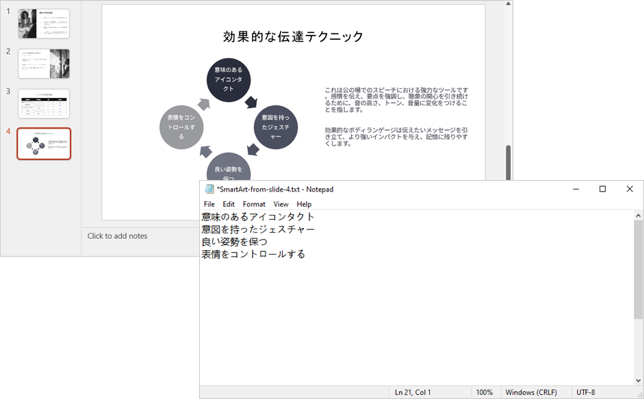Click the paragraph beginning 効果的なボディランゲージ

click(396, 137)
